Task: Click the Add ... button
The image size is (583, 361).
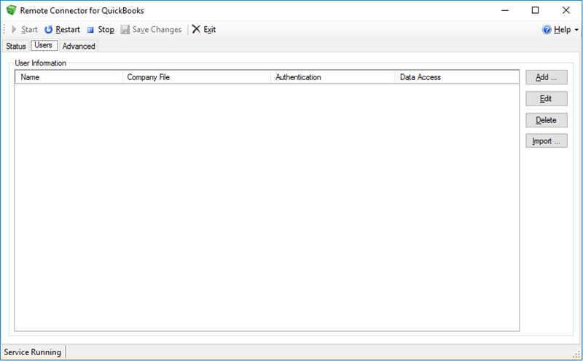Action: pos(546,77)
